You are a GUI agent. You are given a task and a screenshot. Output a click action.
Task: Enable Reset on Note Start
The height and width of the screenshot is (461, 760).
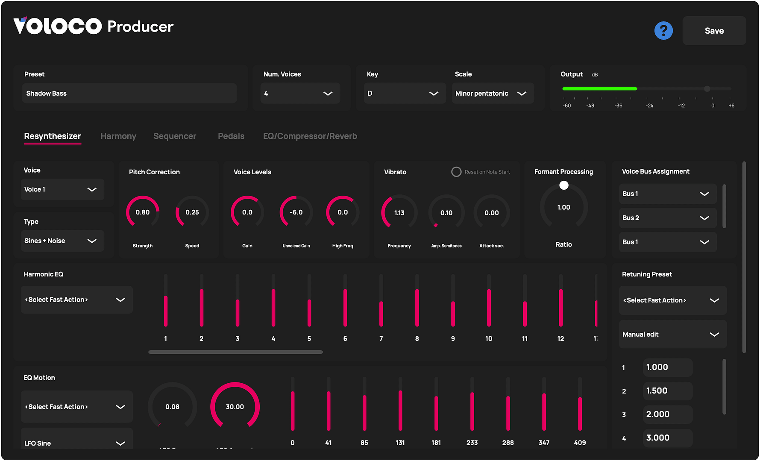[456, 172]
